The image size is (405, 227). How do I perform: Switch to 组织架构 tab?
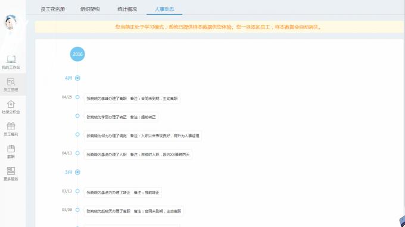(90, 10)
